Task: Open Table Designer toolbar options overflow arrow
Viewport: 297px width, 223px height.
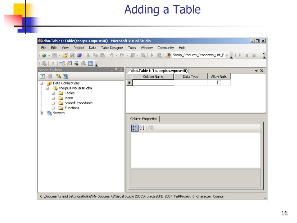Action: [x=96, y=65]
